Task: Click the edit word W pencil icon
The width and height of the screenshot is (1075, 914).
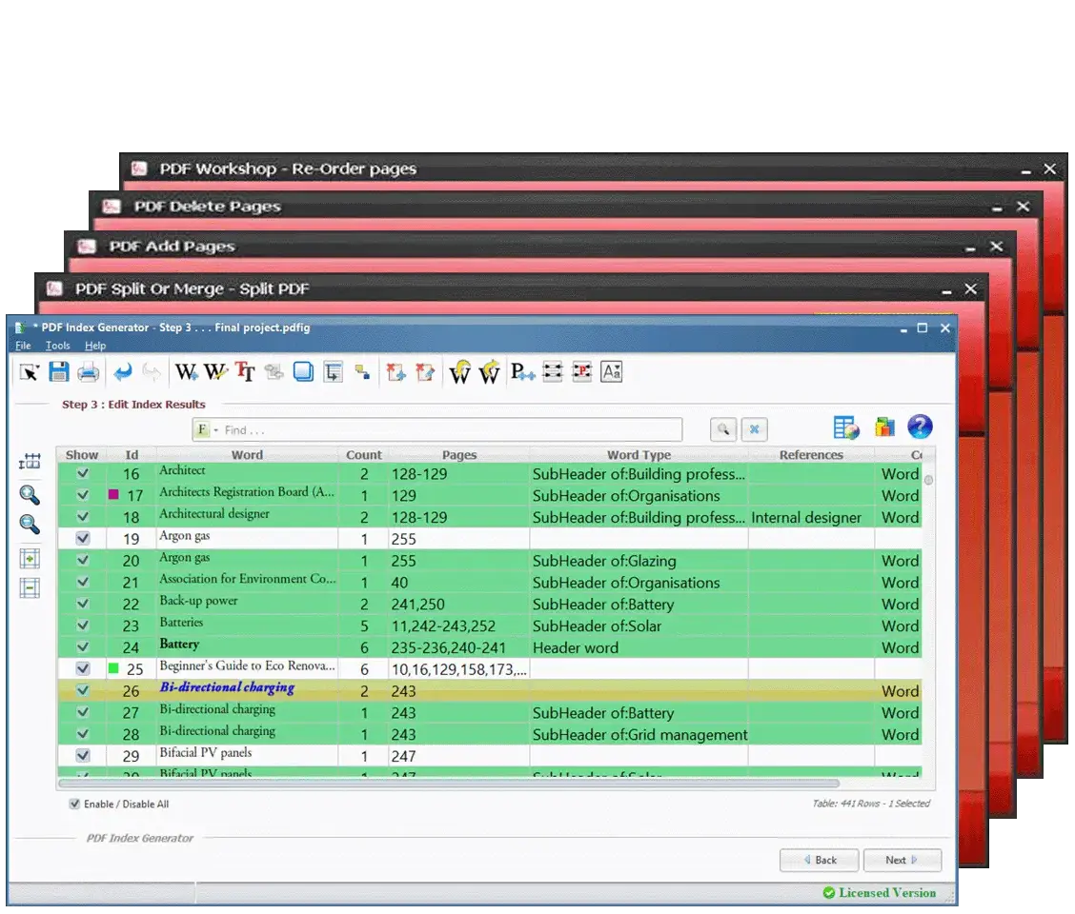Action: [x=215, y=372]
